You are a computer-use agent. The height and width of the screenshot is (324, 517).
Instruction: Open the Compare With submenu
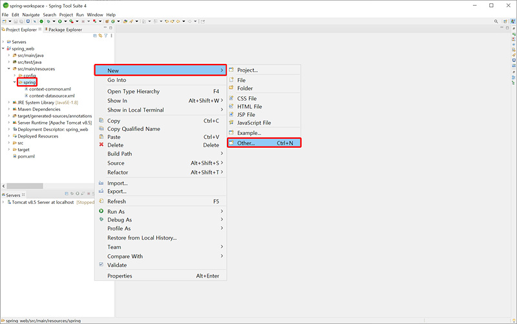(160, 256)
